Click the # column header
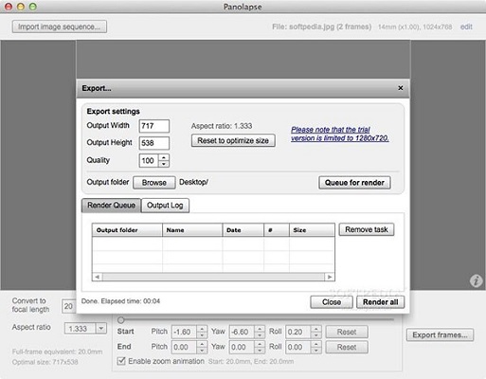The width and height of the screenshot is (486, 379). (x=277, y=230)
